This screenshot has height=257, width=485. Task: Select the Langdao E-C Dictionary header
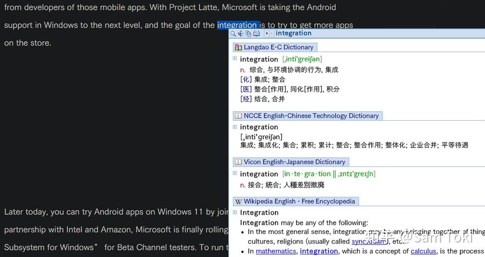tap(275, 47)
